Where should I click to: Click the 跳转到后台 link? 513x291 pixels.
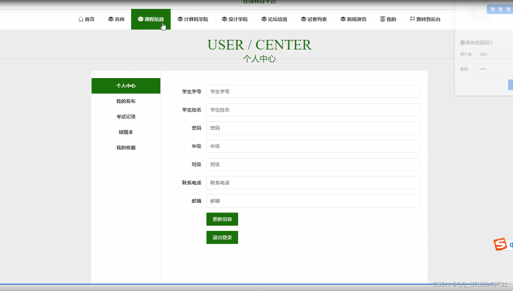point(425,19)
